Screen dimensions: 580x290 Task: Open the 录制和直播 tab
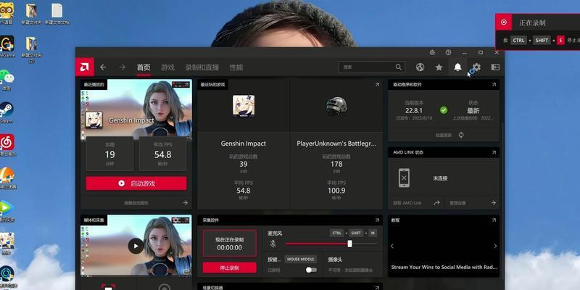[x=202, y=67]
